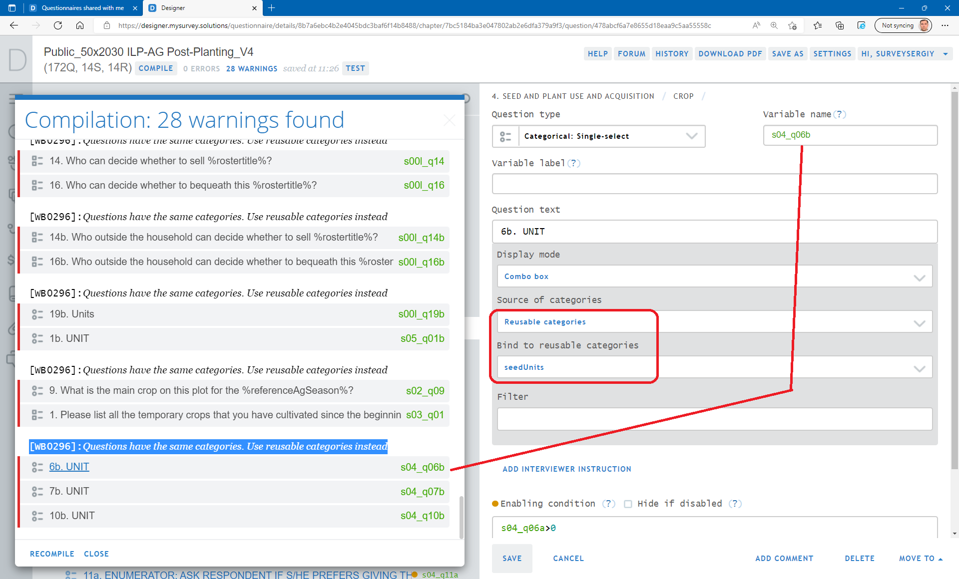Click the hamburger menu icon in left sidebar
This screenshot has width=959, height=579.
click(x=11, y=99)
